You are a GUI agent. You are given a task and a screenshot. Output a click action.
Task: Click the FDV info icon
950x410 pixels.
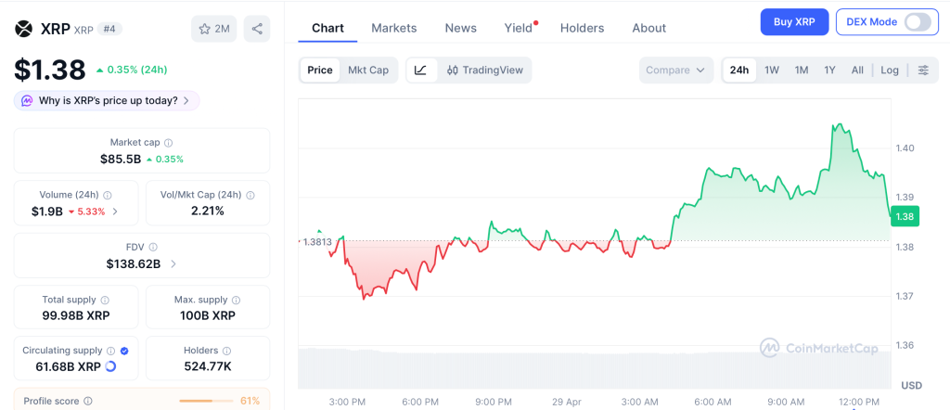(153, 248)
